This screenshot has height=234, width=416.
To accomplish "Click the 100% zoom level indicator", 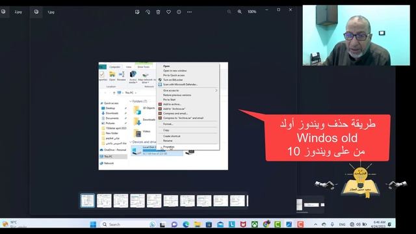I will pos(252,12).
